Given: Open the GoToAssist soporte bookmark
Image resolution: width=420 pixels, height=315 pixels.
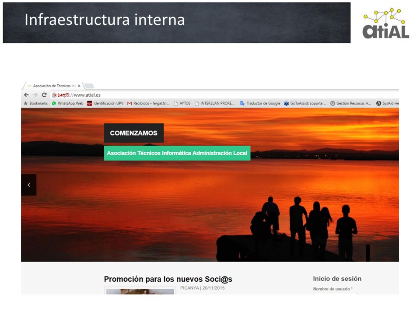Looking at the screenshot, I should (x=305, y=103).
